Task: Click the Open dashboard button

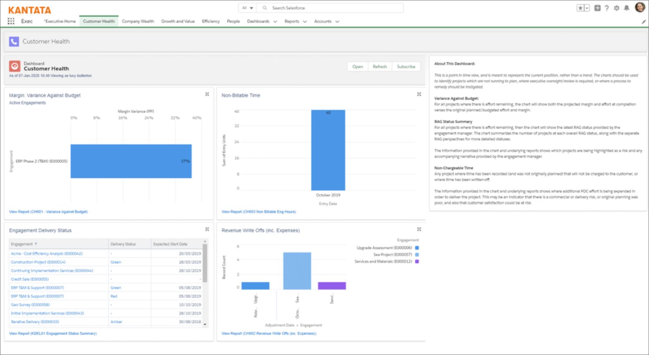Action: pyautogui.click(x=358, y=66)
